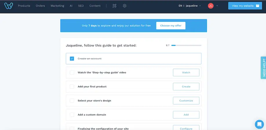Click the JC user avatar
Viewport: 266px width, 130px height.
211,6
